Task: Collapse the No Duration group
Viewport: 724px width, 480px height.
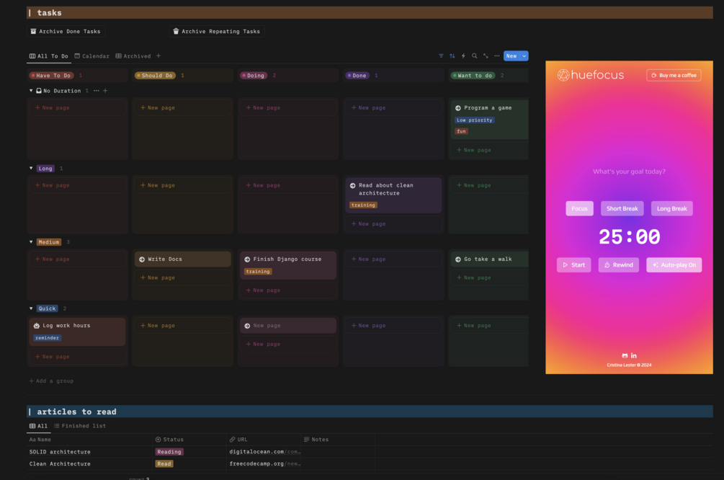Action: coord(31,91)
